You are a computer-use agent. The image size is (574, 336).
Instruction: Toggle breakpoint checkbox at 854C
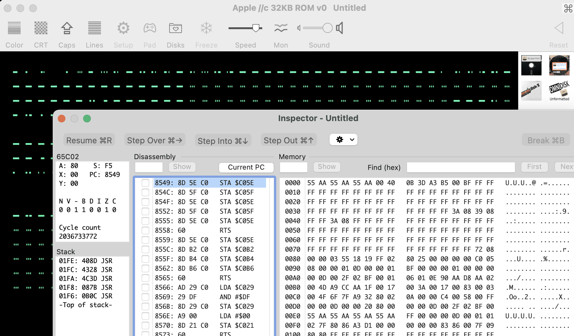145,192
